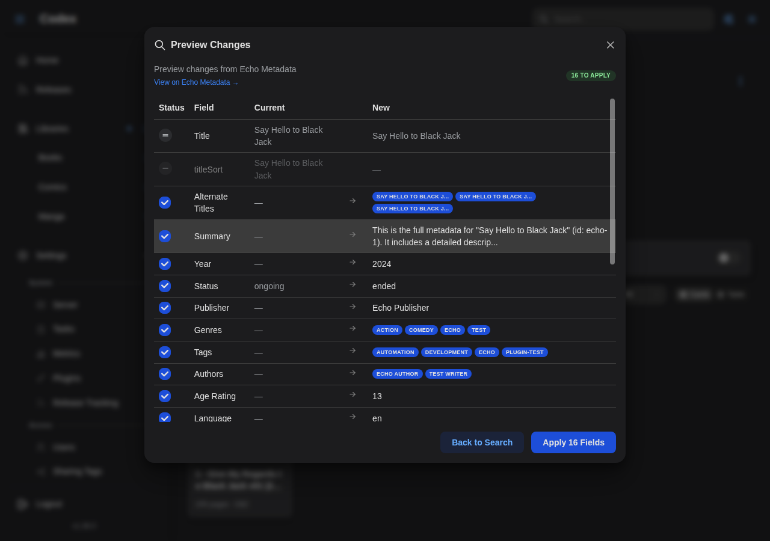The height and width of the screenshot is (541, 770).
Task: Click the Apply 16 Fields button
Action: pyautogui.click(x=573, y=442)
